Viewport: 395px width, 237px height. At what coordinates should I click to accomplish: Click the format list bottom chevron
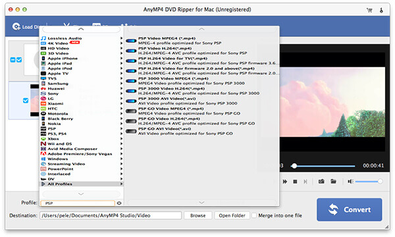201,203
